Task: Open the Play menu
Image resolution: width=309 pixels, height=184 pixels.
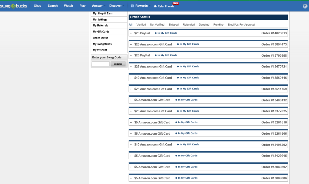Action: click(83, 6)
